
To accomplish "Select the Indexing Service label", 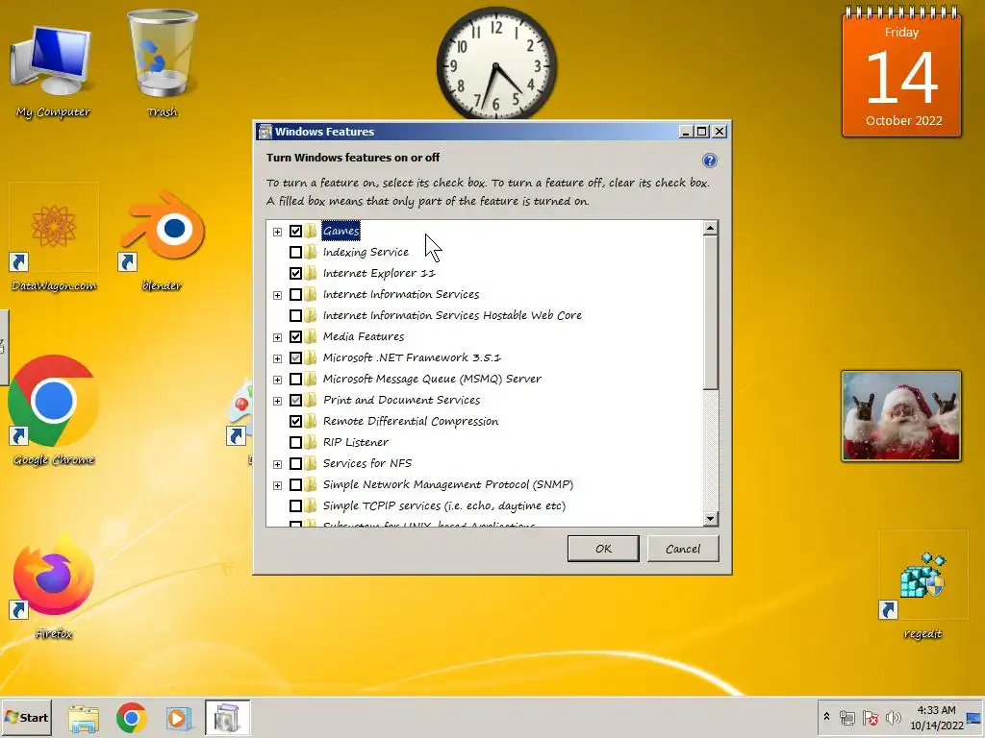I will coord(366,253).
